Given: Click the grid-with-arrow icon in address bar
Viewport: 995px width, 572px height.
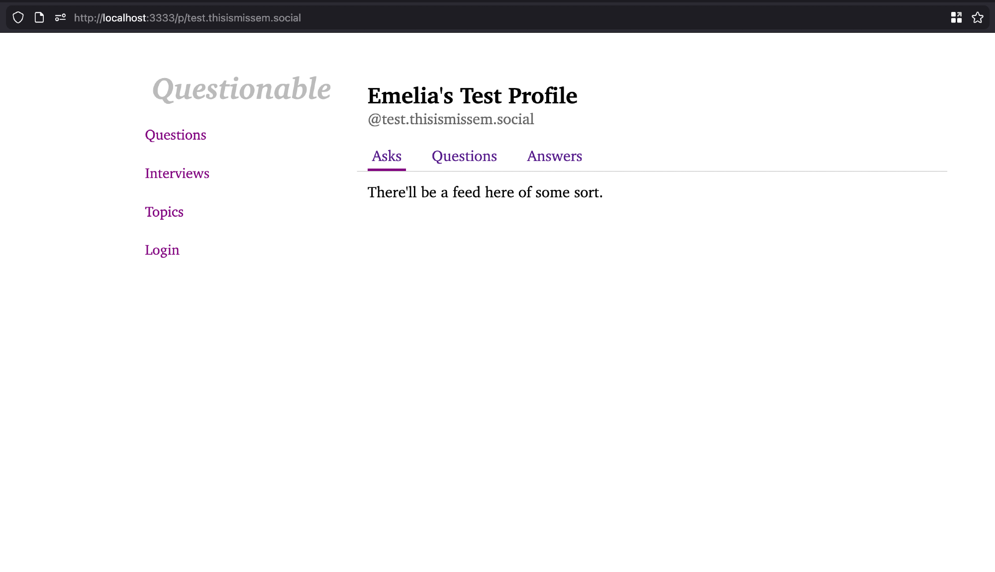Looking at the screenshot, I should [956, 18].
